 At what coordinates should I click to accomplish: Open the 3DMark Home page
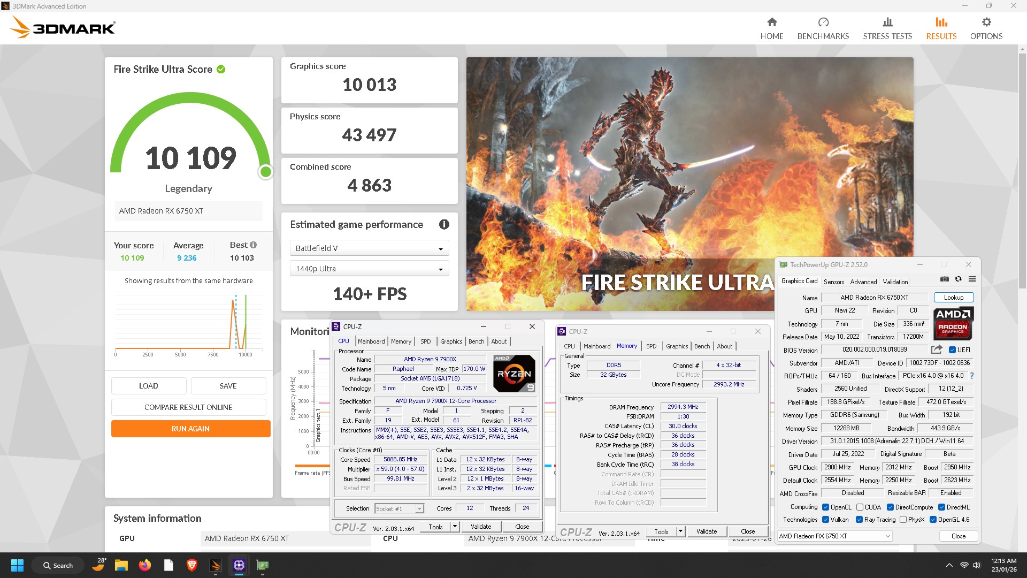pyautogui.click(x=771, y=28)
